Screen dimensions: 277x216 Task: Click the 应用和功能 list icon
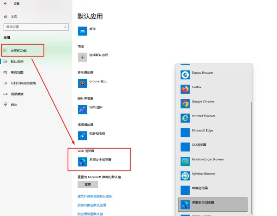point(6,50)
